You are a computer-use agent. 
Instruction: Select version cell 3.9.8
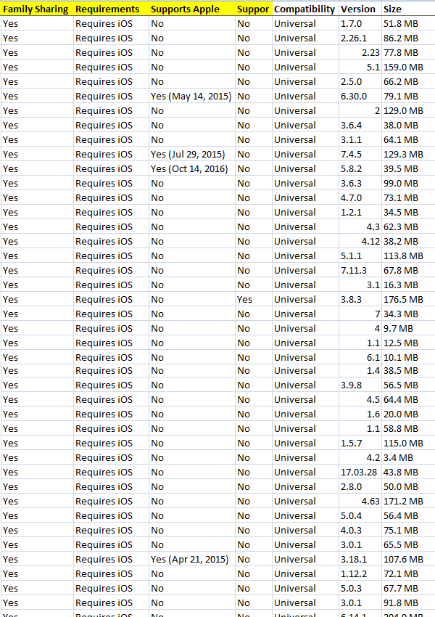pyautogui.click(x=360, y=385)
